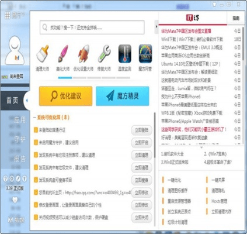247x234 pixels.
Task: Go to the second tool page indicator
Action: coord(79,78)
